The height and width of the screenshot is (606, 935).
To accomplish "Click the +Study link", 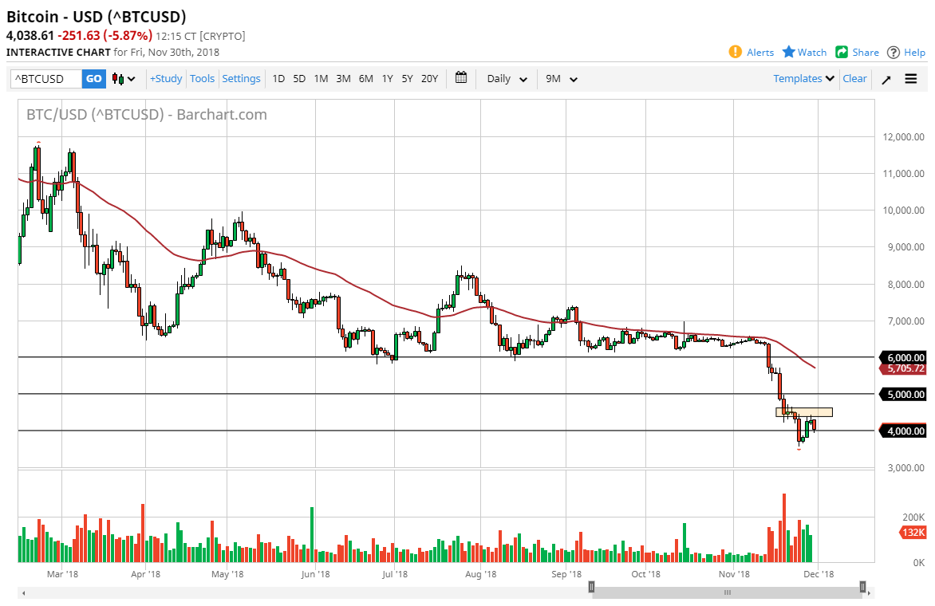I will click(165, 78).
